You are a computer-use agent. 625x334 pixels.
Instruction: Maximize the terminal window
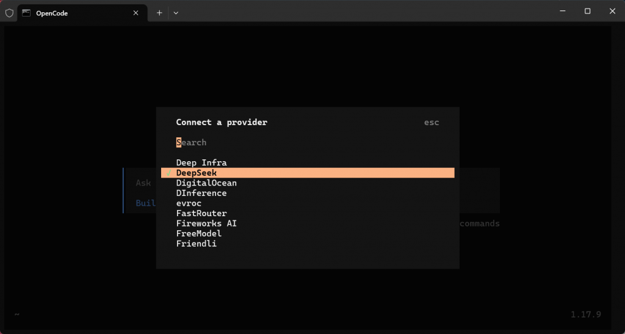point(588,11)
